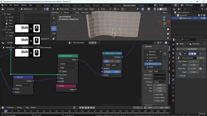This screenshot has width=207, height=116.
Task: Select the Rotate tool in viewport toolbar
Action: click(x=54, y=34)
